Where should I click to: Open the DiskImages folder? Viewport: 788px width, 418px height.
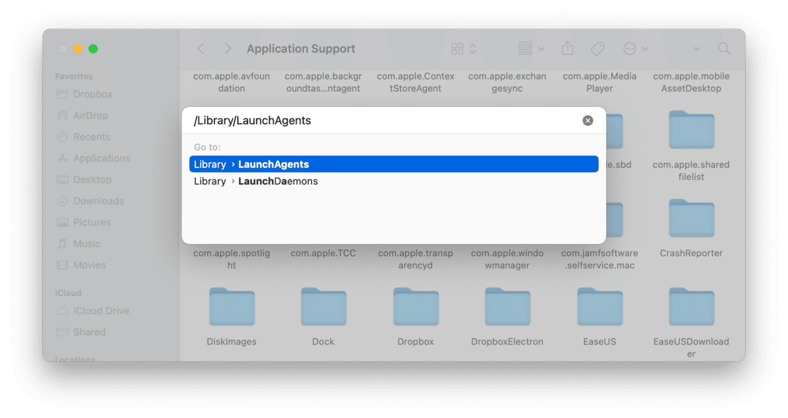[231, 307]
